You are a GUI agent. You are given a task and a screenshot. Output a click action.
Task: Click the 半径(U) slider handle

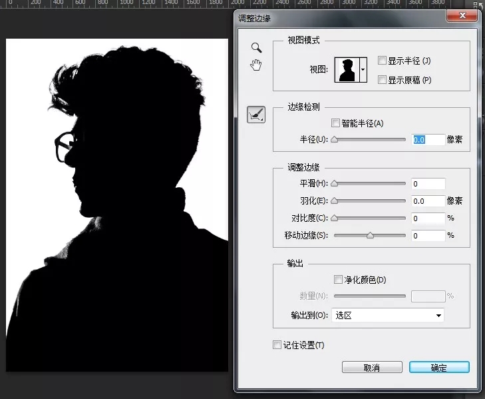click(x=334, y=139)
